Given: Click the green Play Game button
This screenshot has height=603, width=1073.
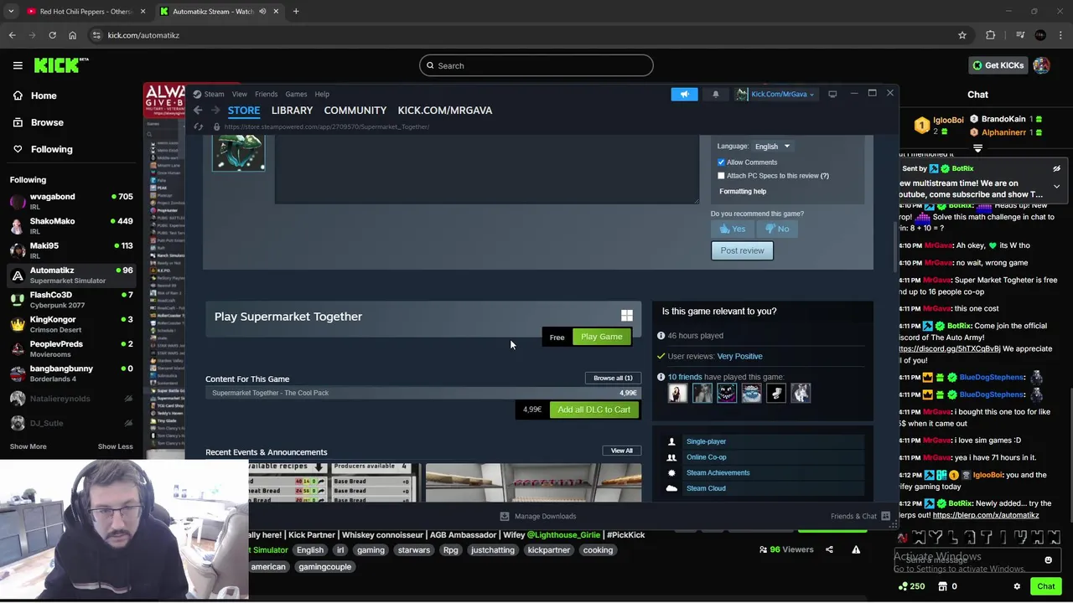Looking at the screenshot, I should (602, 337).
